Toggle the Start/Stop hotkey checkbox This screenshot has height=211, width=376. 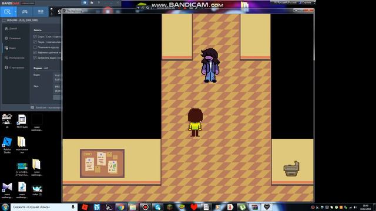35,36
